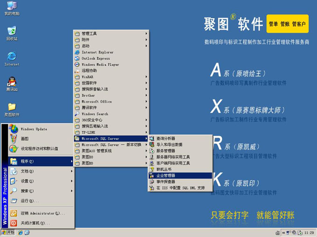Click the 事件探查器 icon

pyautogui.click(x=152, y=182)
